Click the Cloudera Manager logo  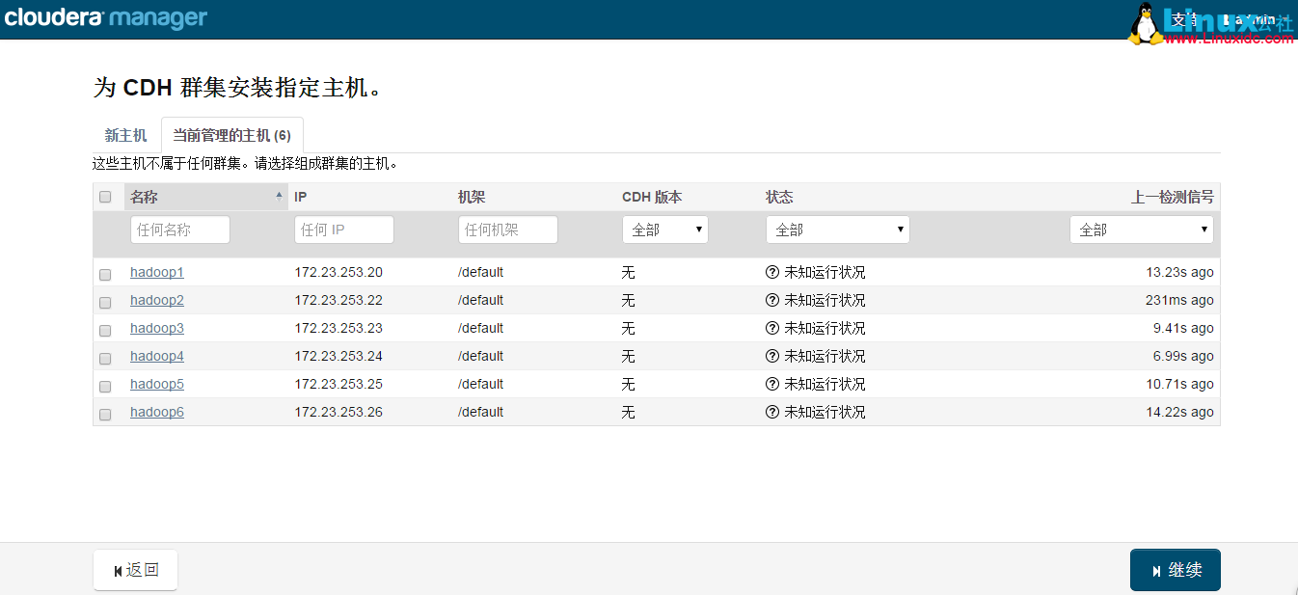pos(106,17)
